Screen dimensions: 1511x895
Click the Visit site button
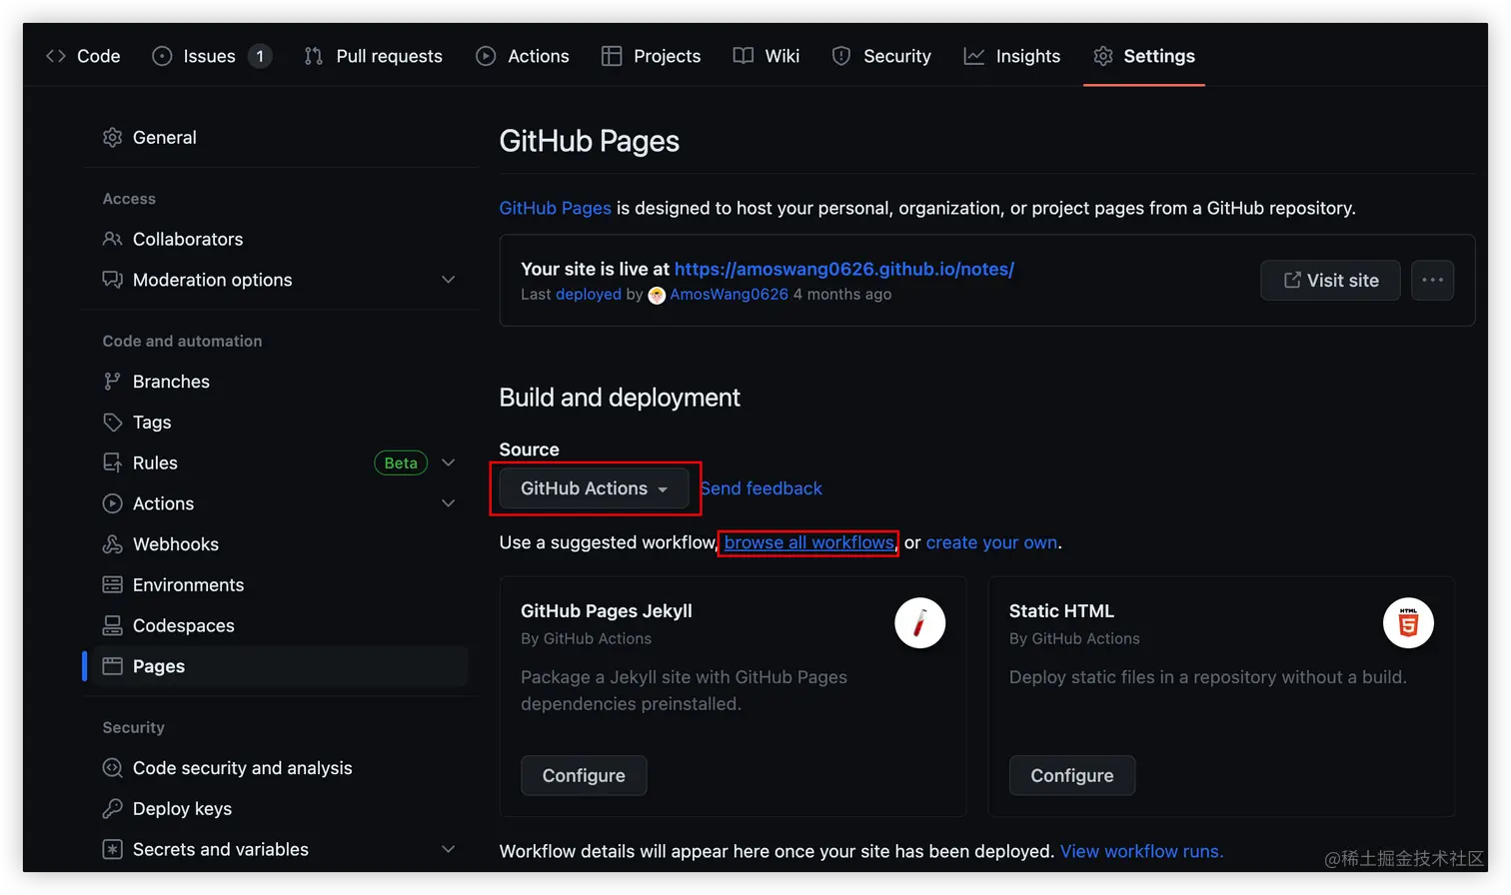click(x=1330, y=280)
